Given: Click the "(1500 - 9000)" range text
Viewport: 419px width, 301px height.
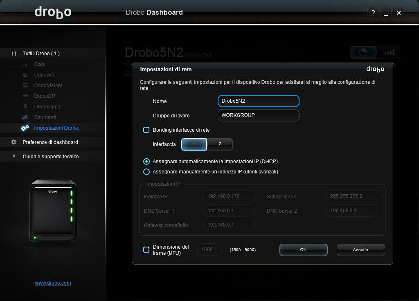Looking at the screenshot, I should tap(243, 250).
